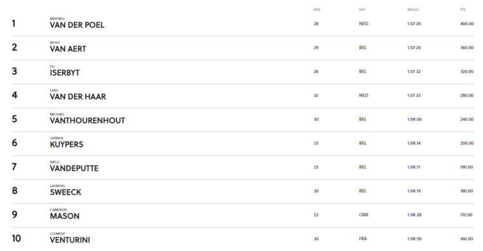Open Mathieu Van Der Poel rider profile
Viewport: 483px width, 251px height.
77,25
